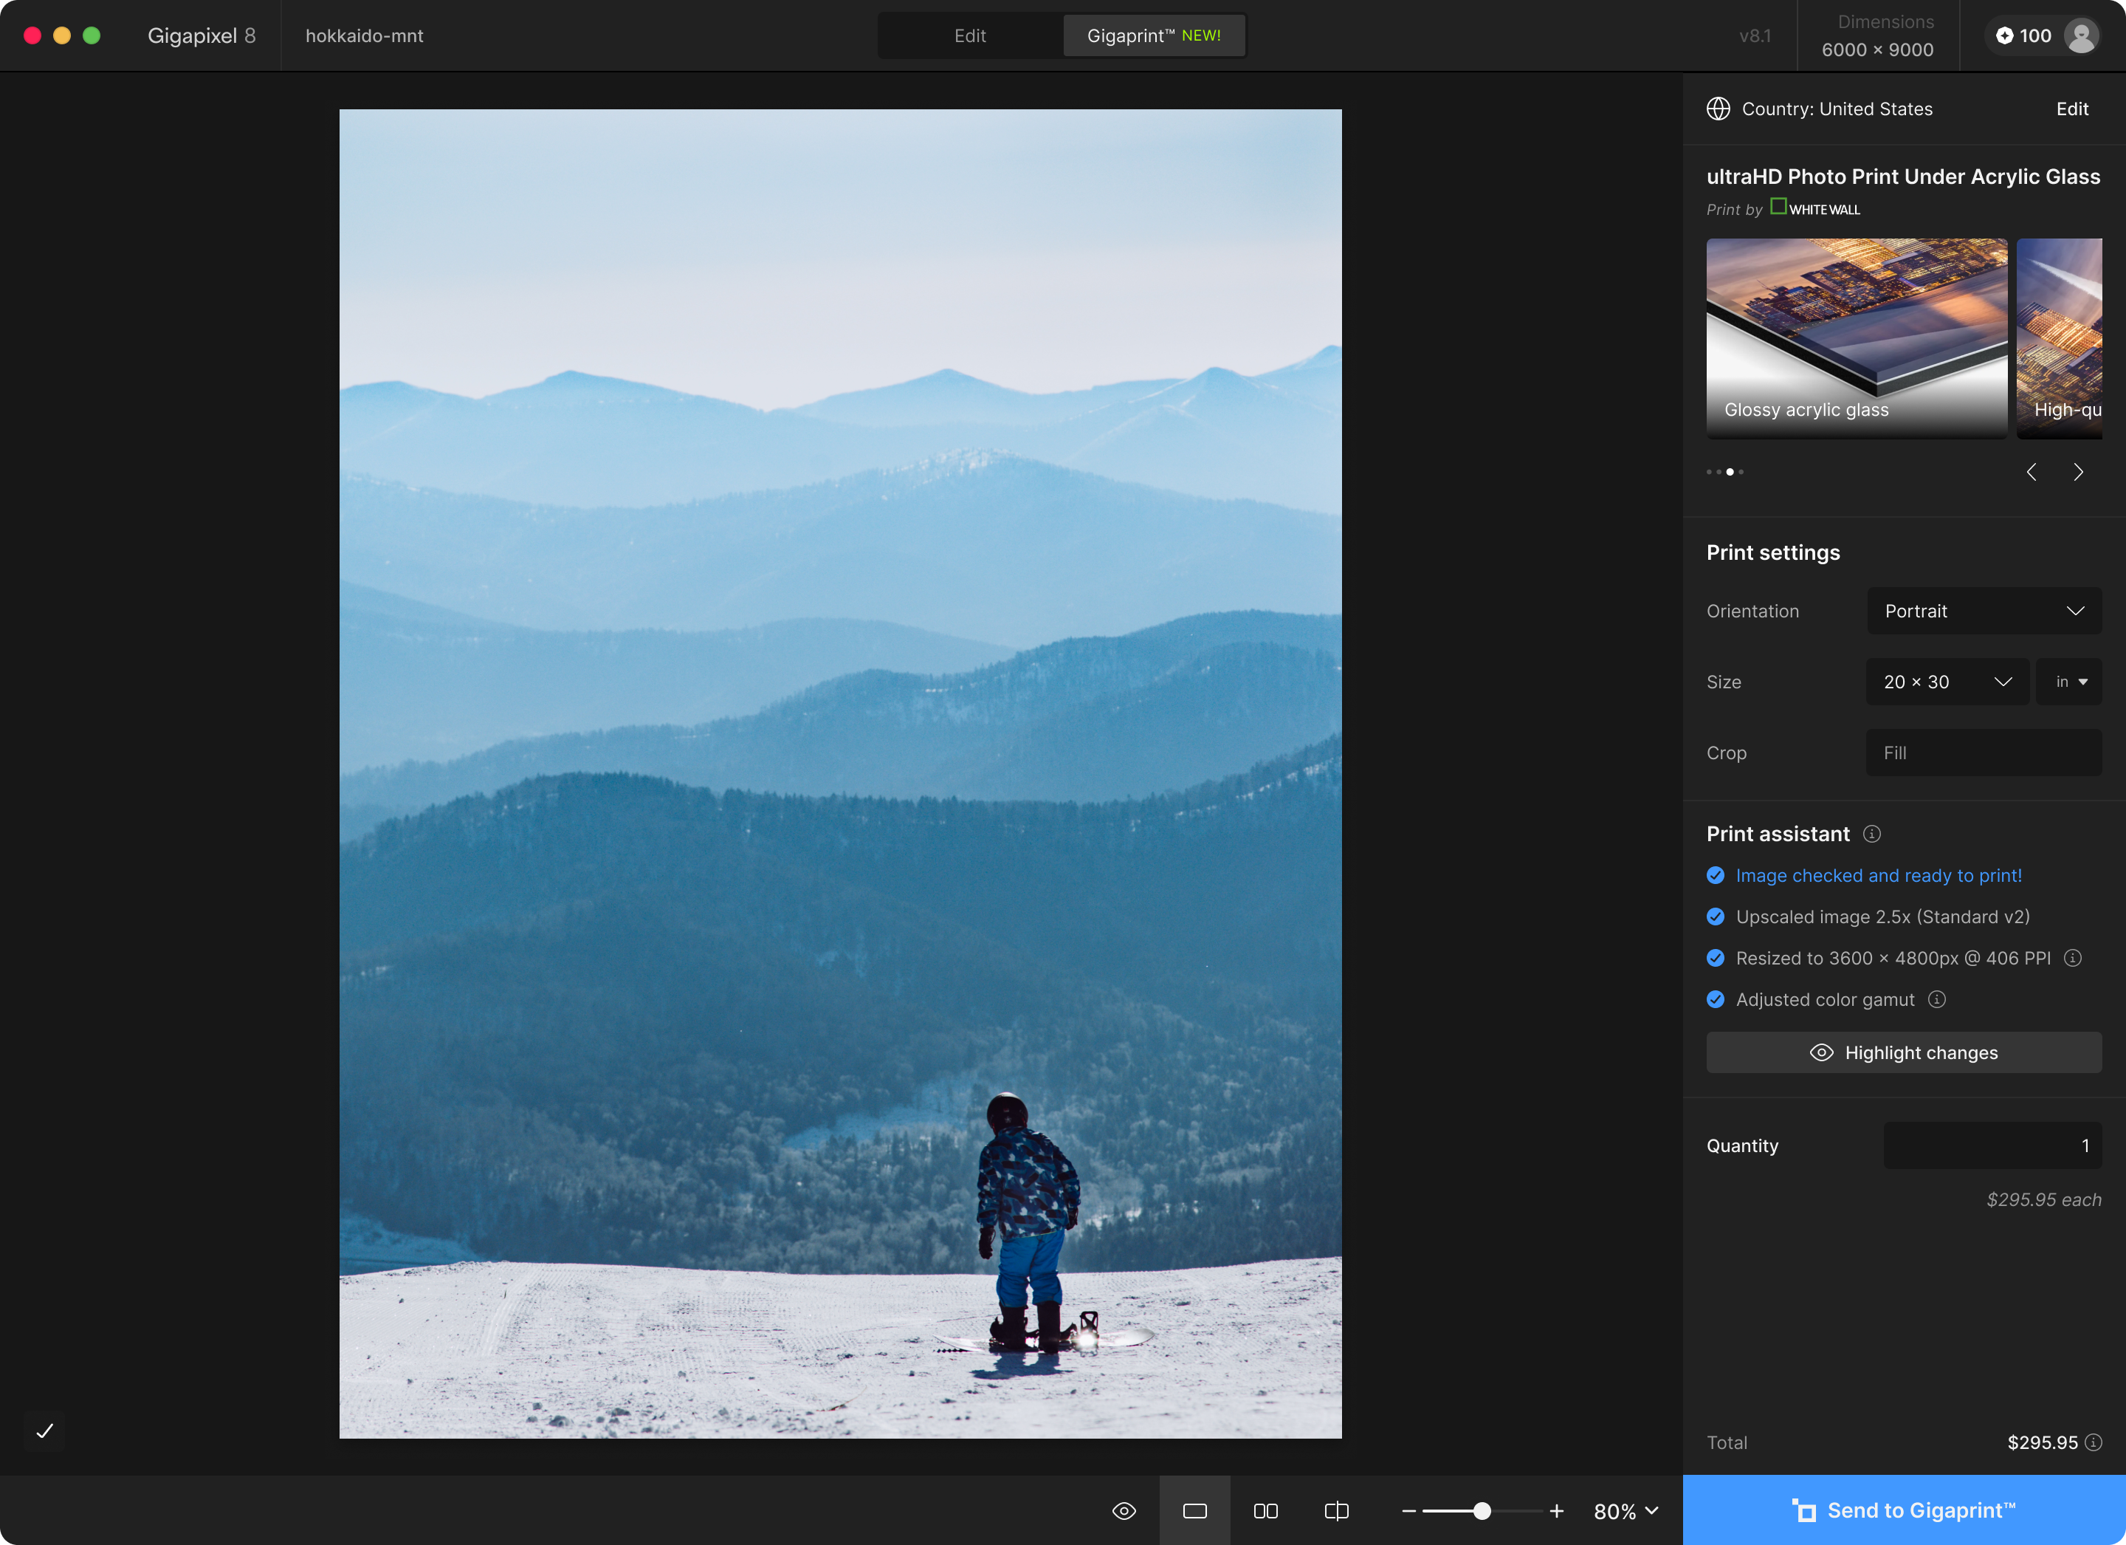Toggle the preview eye in bottom toolbar
This screenshot has width=2126, height=1545.
tap(1124, 1510)
